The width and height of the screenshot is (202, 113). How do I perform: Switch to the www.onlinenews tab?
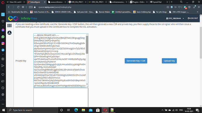57,2
